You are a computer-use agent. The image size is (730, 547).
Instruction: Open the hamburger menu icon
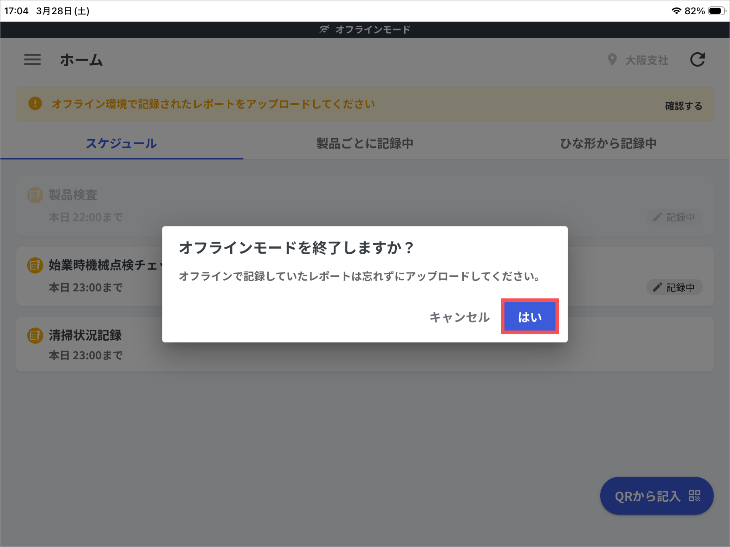tap(32, 59)
